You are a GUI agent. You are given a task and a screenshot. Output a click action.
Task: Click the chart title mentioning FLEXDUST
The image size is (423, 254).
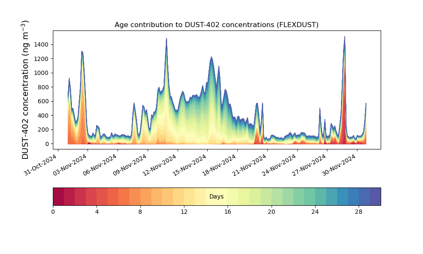(x=216, y=25)
